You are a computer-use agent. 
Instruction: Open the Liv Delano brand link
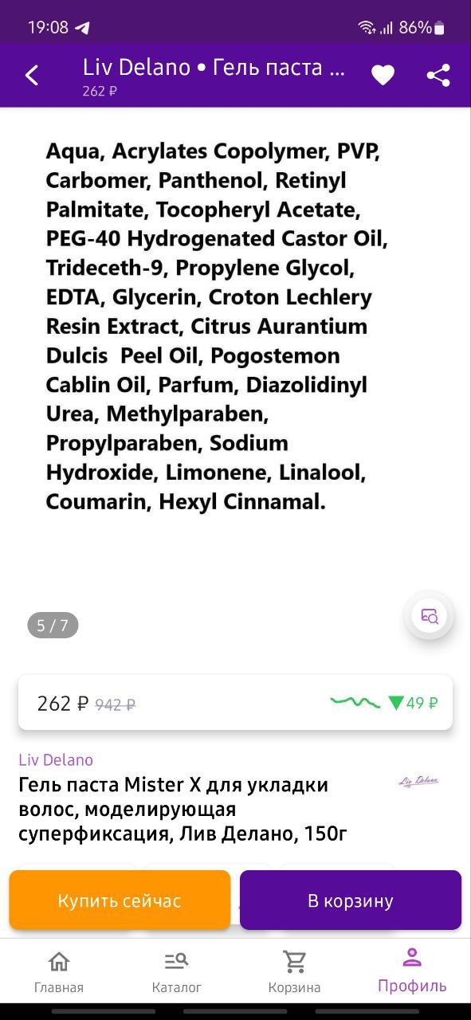click(x=56, y=759)
